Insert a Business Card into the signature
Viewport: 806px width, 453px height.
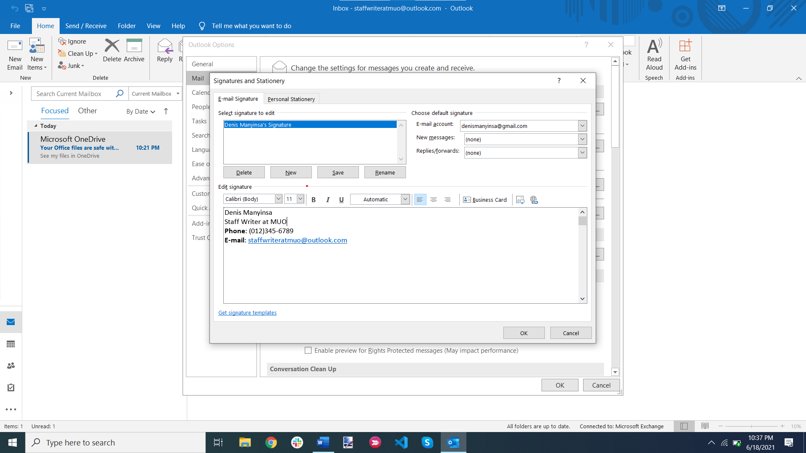[x=485, y=200]
